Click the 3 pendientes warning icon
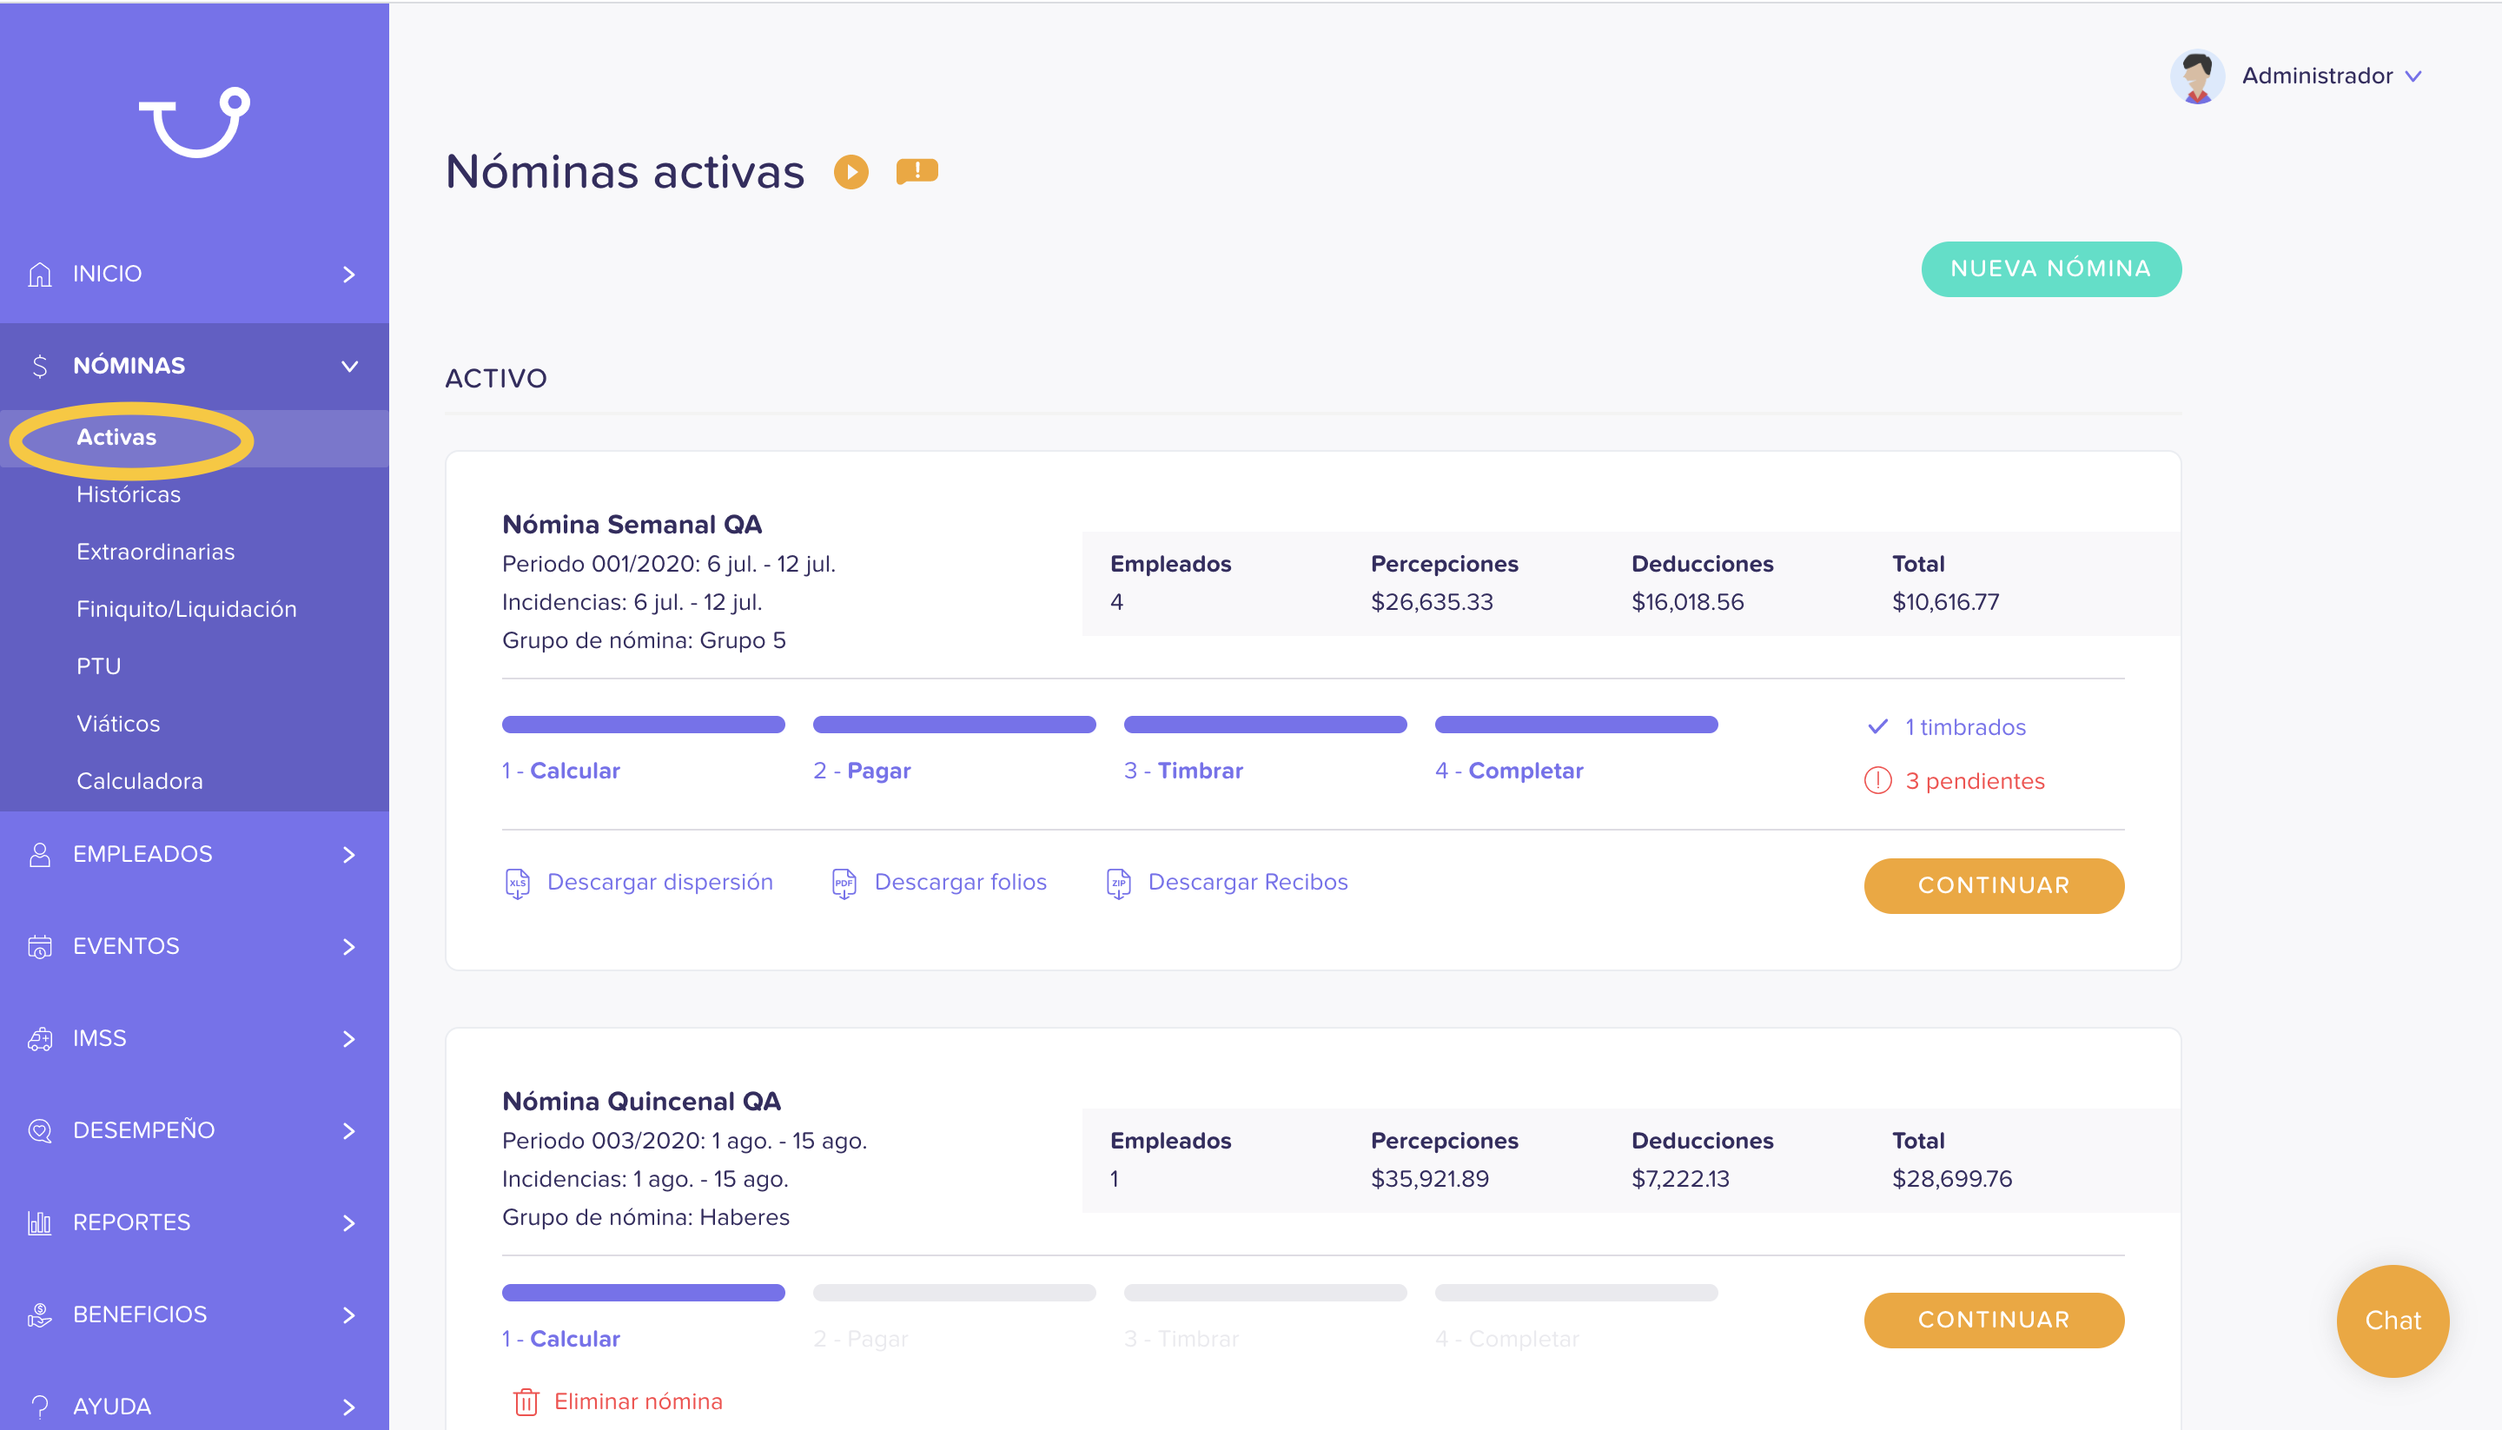Viewport: 2502px width, 1430px height. [1877, 781]
